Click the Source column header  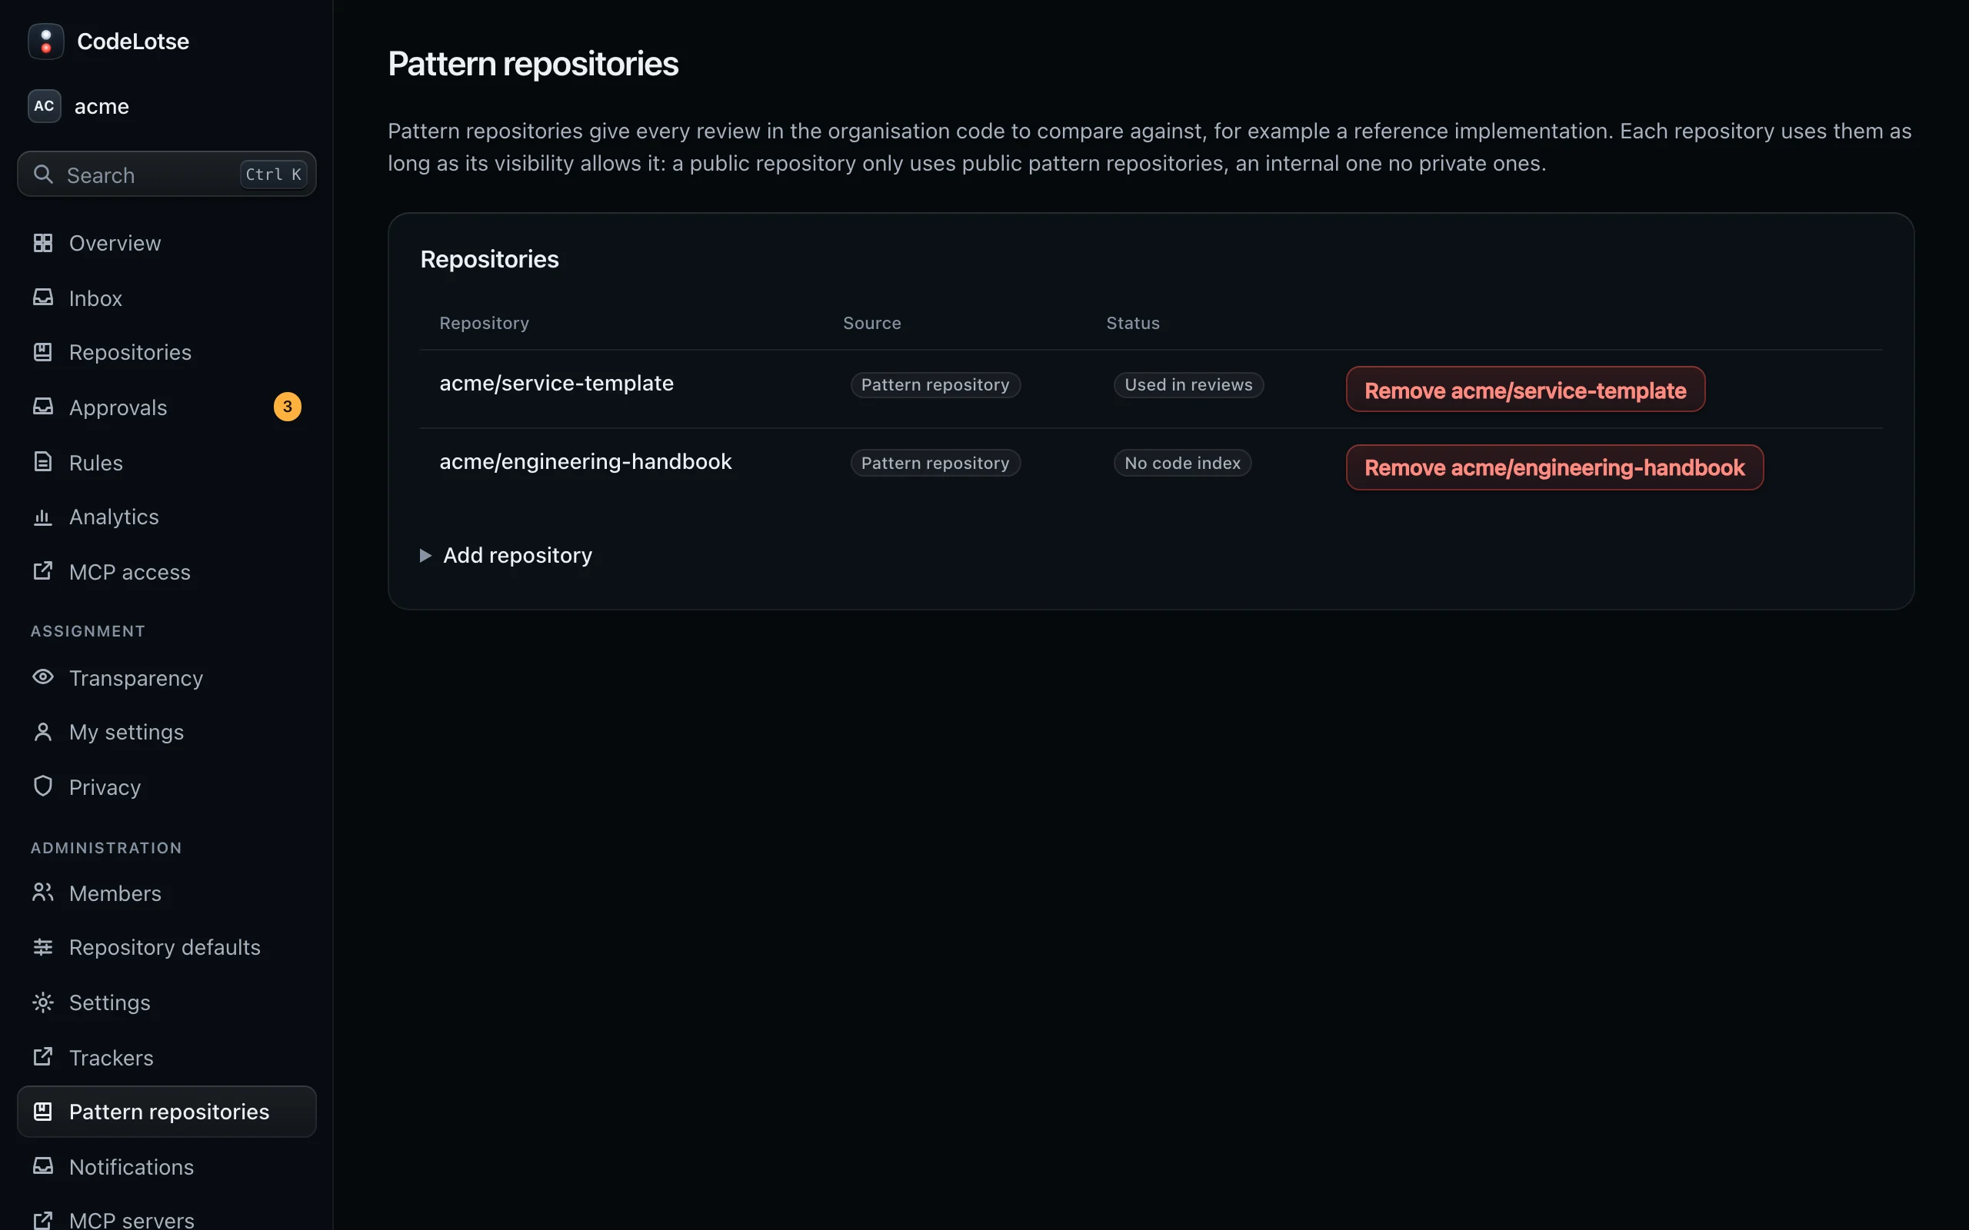click(x=871, y=323)
